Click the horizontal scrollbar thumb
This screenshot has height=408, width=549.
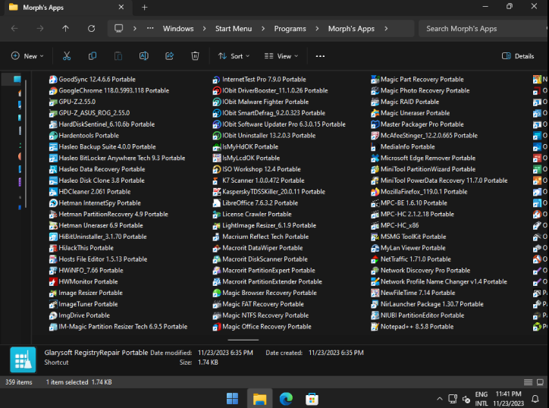pyautogui.click(x=243, y=340)
